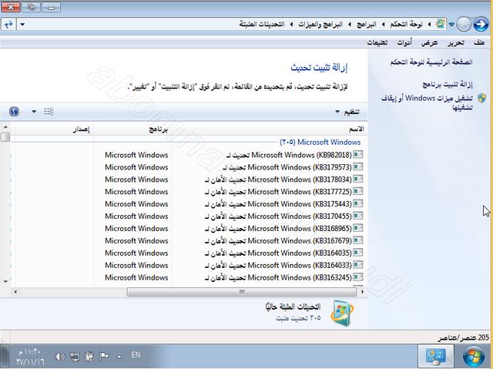Open the أدوات menu
This screenshot has height=369, width=493.
pyautogui.click(x=404, y=42)
